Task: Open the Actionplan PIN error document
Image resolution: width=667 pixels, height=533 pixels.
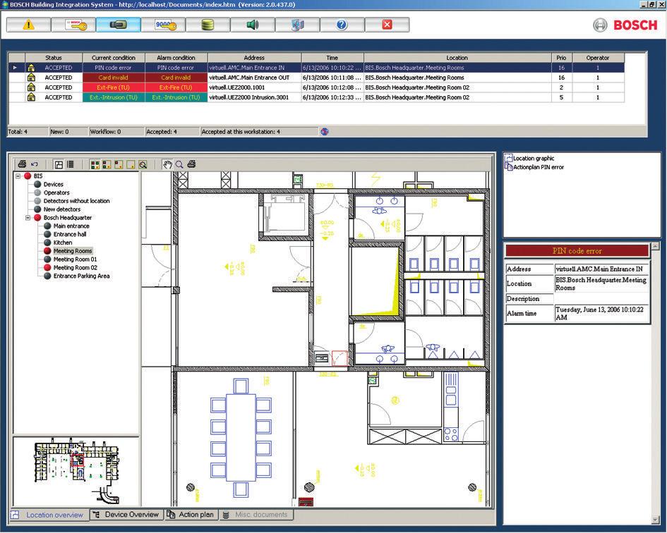Action: [538, 167]
